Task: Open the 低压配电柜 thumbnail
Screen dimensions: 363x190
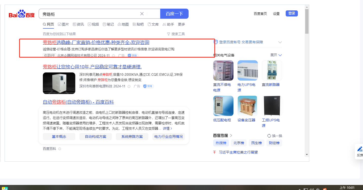Action: coord(223,106)
